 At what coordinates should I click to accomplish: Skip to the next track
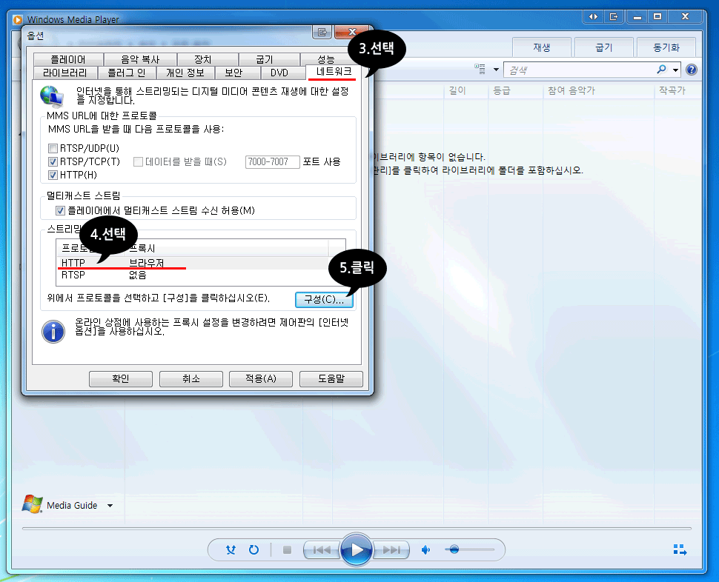[x=391, y=549]
